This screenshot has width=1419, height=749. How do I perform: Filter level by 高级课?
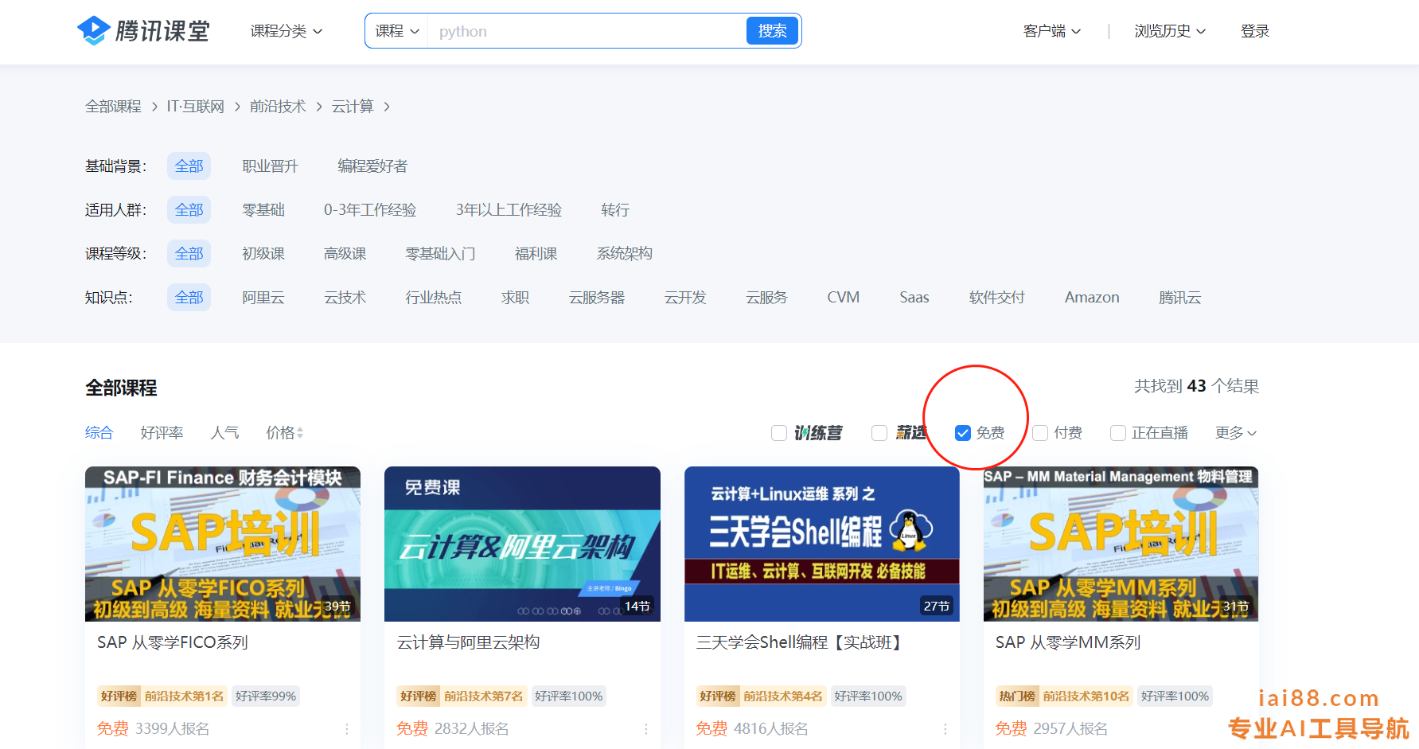[345, 254]
